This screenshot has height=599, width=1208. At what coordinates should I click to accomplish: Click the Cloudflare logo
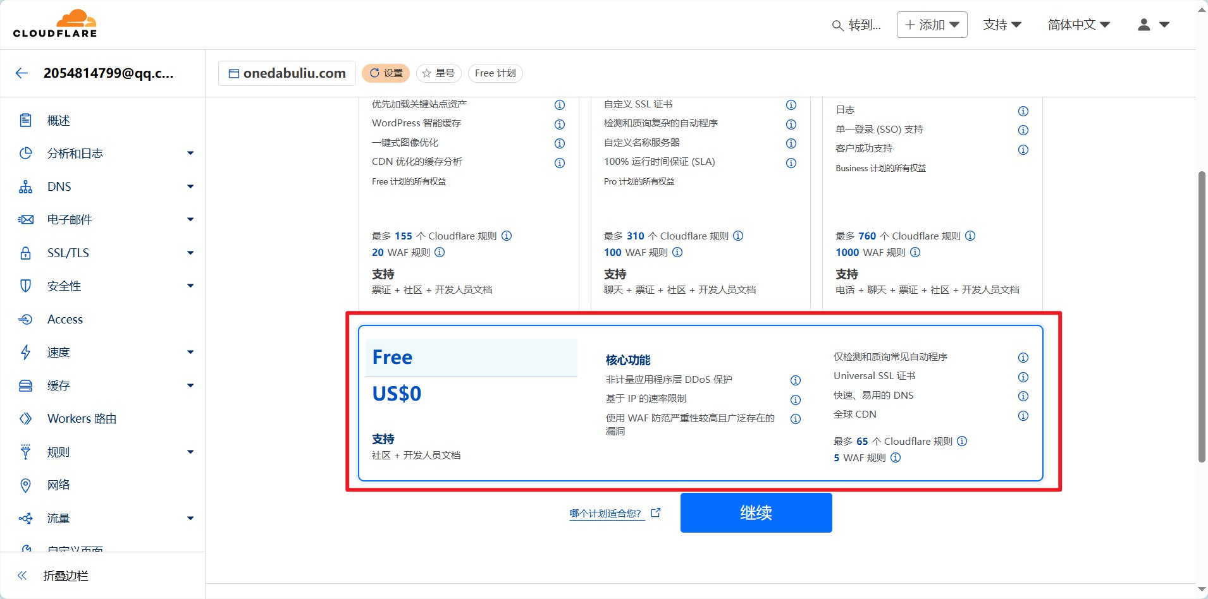(55, 24)
